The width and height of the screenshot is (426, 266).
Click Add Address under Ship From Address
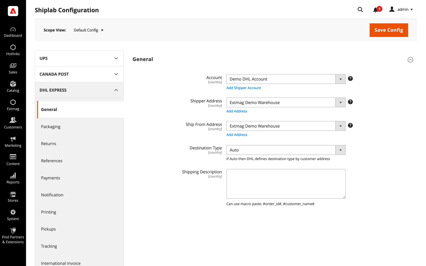point(237,135)
